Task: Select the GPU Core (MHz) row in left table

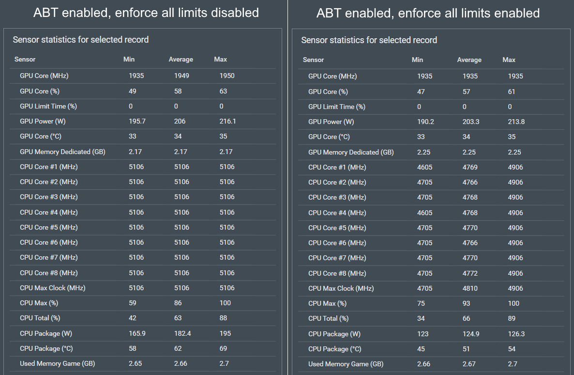Action: coord(143,76)
